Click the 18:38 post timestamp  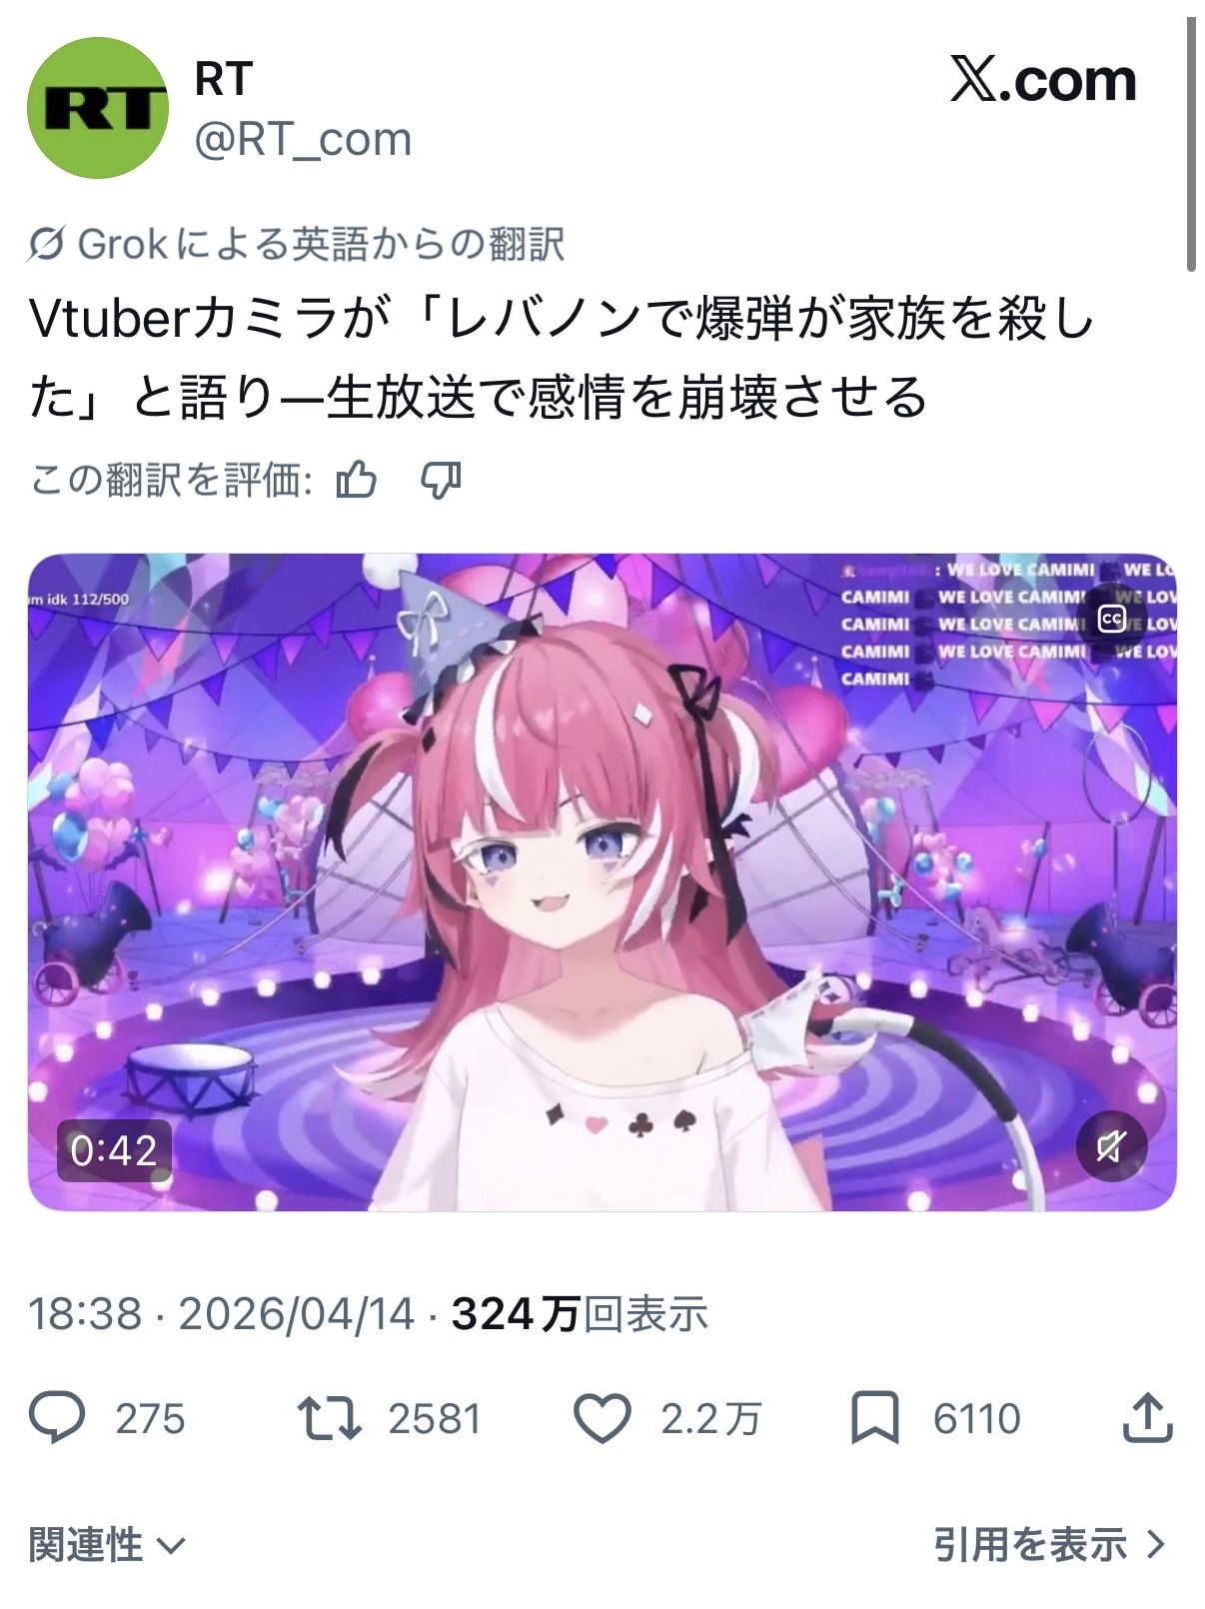85,1313
